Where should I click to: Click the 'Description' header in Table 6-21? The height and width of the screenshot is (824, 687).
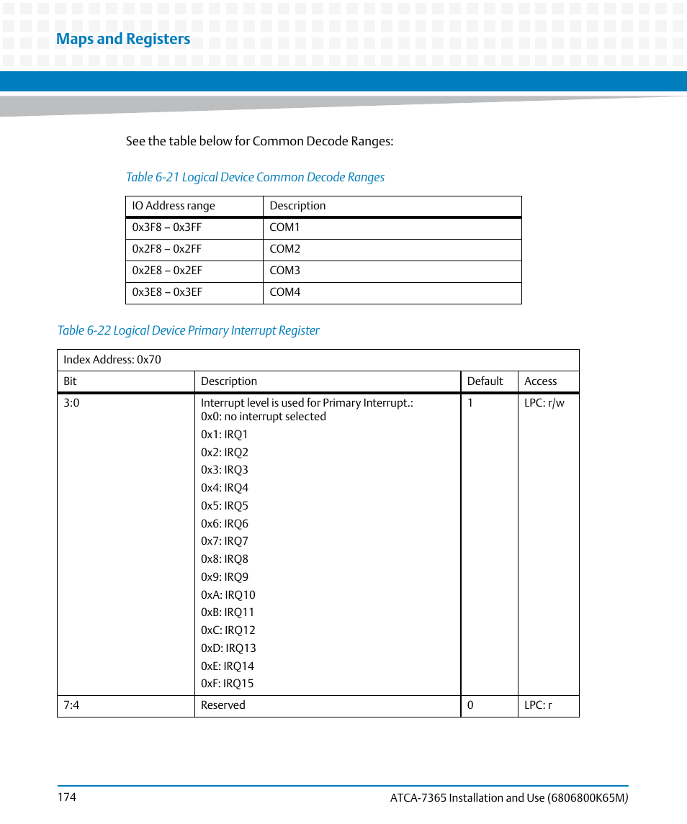[x=392, y=206]
